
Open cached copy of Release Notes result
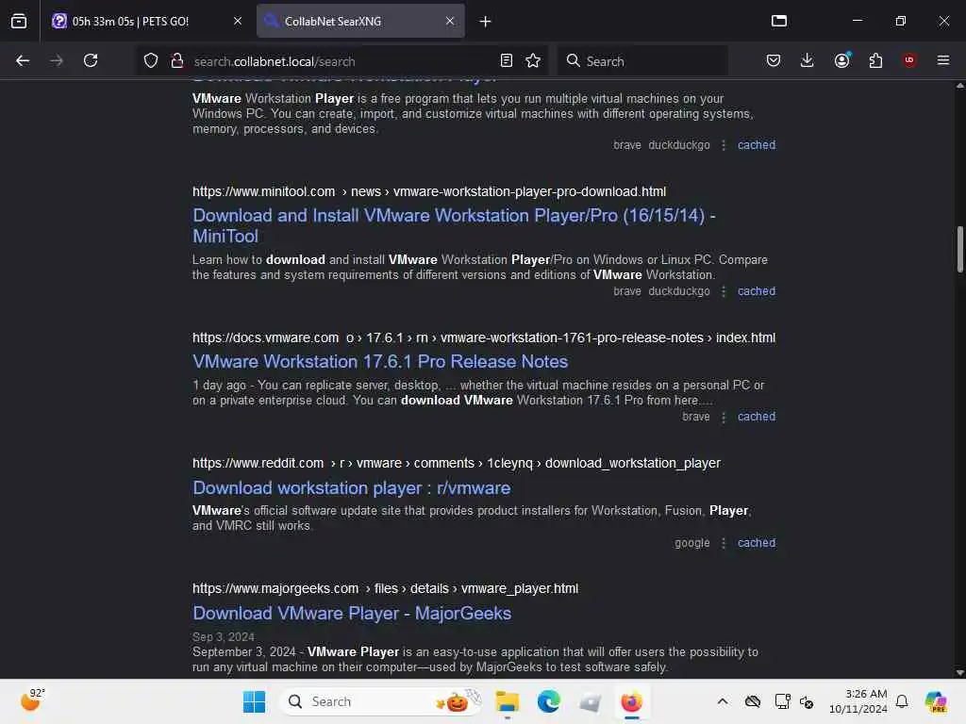[757, 416]
